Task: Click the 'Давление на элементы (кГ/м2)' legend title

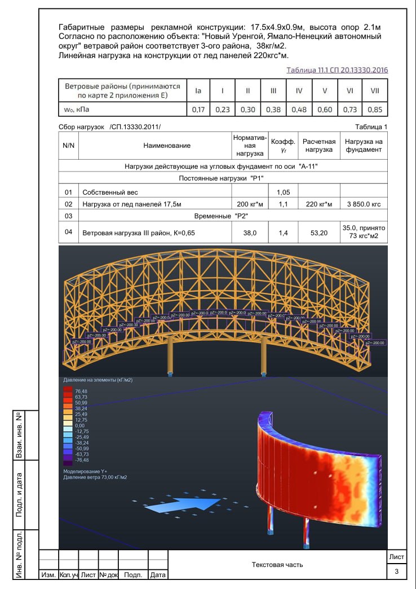Action: (98, 380)
